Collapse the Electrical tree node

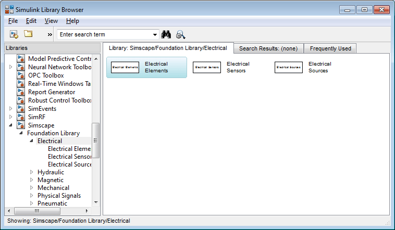[x=31, y=140]
